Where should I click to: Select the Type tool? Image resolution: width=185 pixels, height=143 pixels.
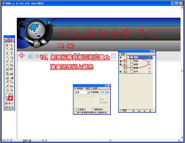pyautogui.click(x=12, y=53)
